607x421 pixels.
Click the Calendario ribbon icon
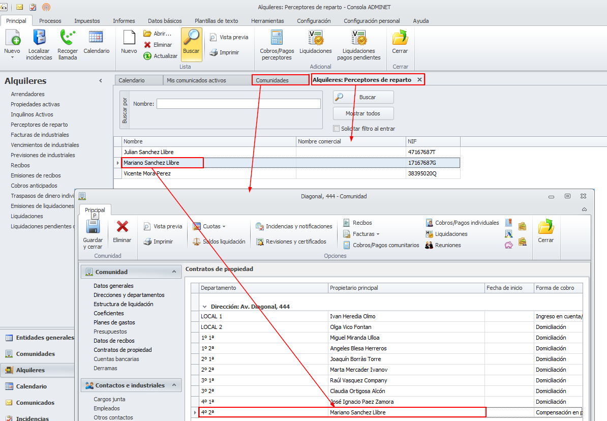[x=96, y=38]
